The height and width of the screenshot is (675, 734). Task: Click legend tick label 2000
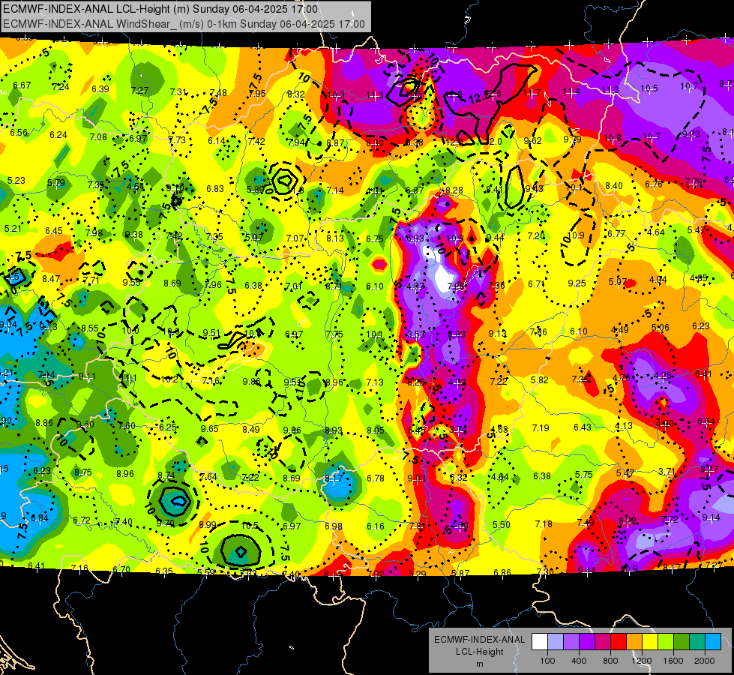pos(705,661)
